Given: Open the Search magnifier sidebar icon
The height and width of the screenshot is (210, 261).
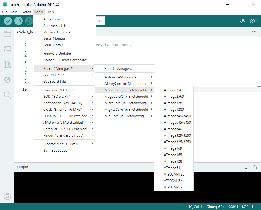Looking at the screenshot, I should point(7,95).
